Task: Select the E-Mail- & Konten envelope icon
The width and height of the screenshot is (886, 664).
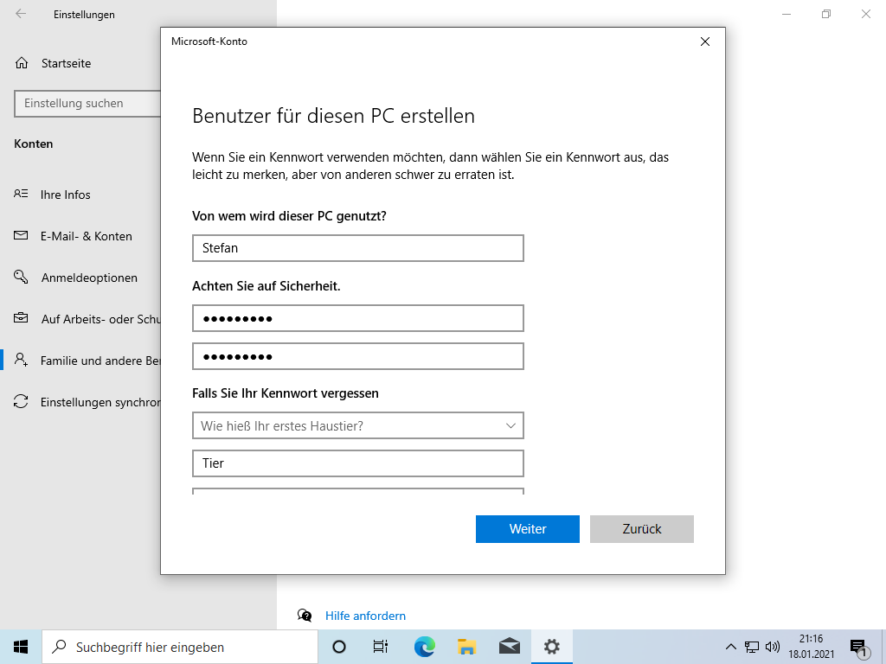Action: tap(21, 235)
